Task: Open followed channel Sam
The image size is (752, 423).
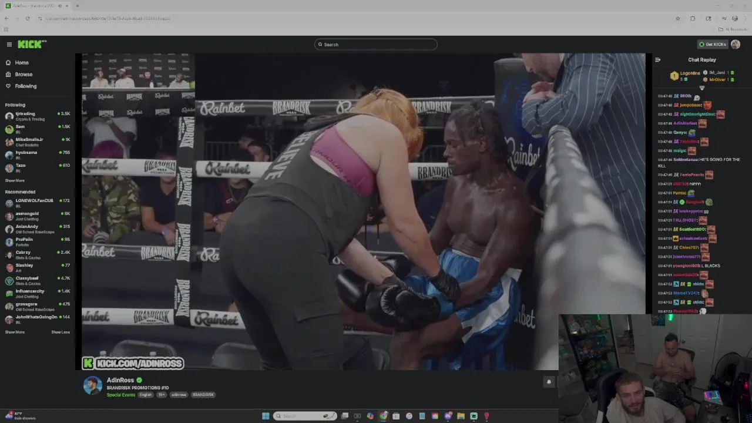Action: coord(37,129)
